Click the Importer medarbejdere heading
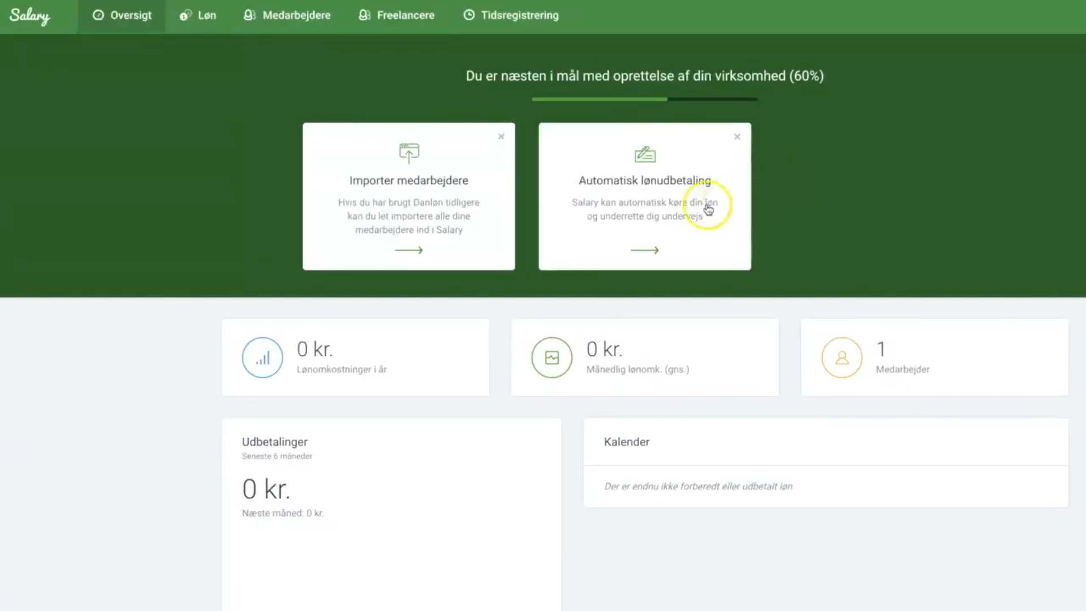The height and width of the screenshot is (611, 1086). click(408, 180)
